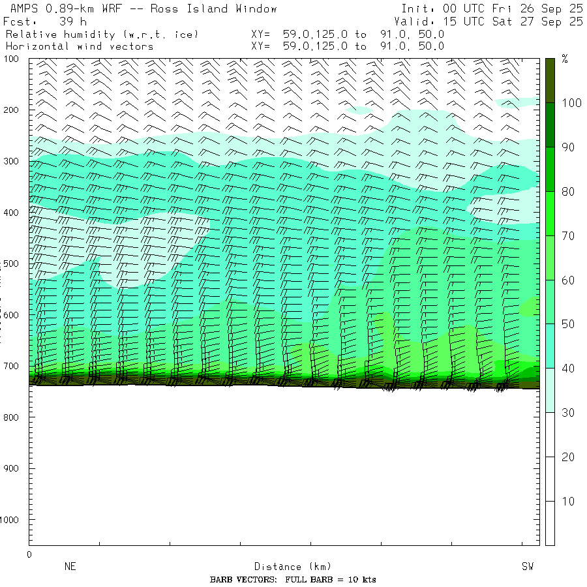Image resolution: width=587 pixels, height=587 pixels.
Task: Click the 'NE' cross-section endpoint label
Action: coord(70,566)
